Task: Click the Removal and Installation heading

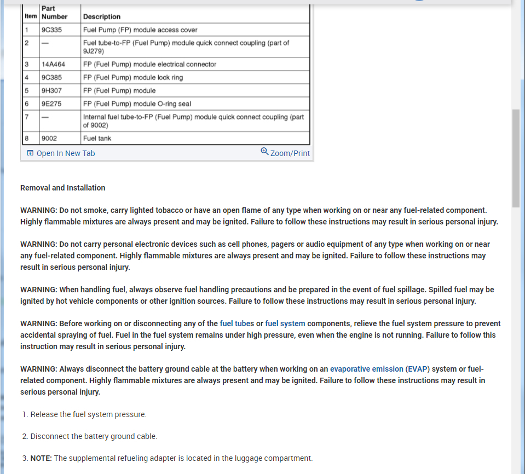Action: tap(62, 188)
